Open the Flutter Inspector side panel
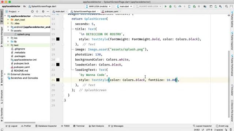 click(x=232, y=41)
